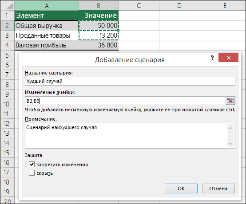Close the Добавление сценария dialog
The width and height of the screenshot is (246, 204).
click(x=228, y=58)
